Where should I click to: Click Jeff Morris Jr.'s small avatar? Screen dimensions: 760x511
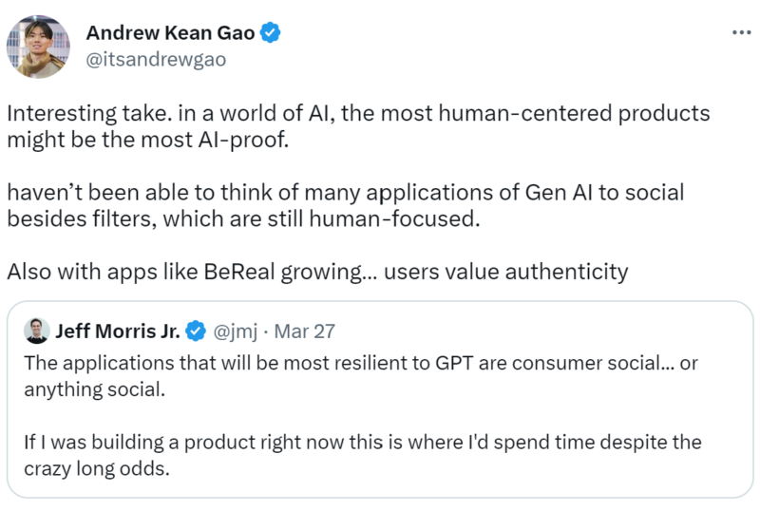37,331
